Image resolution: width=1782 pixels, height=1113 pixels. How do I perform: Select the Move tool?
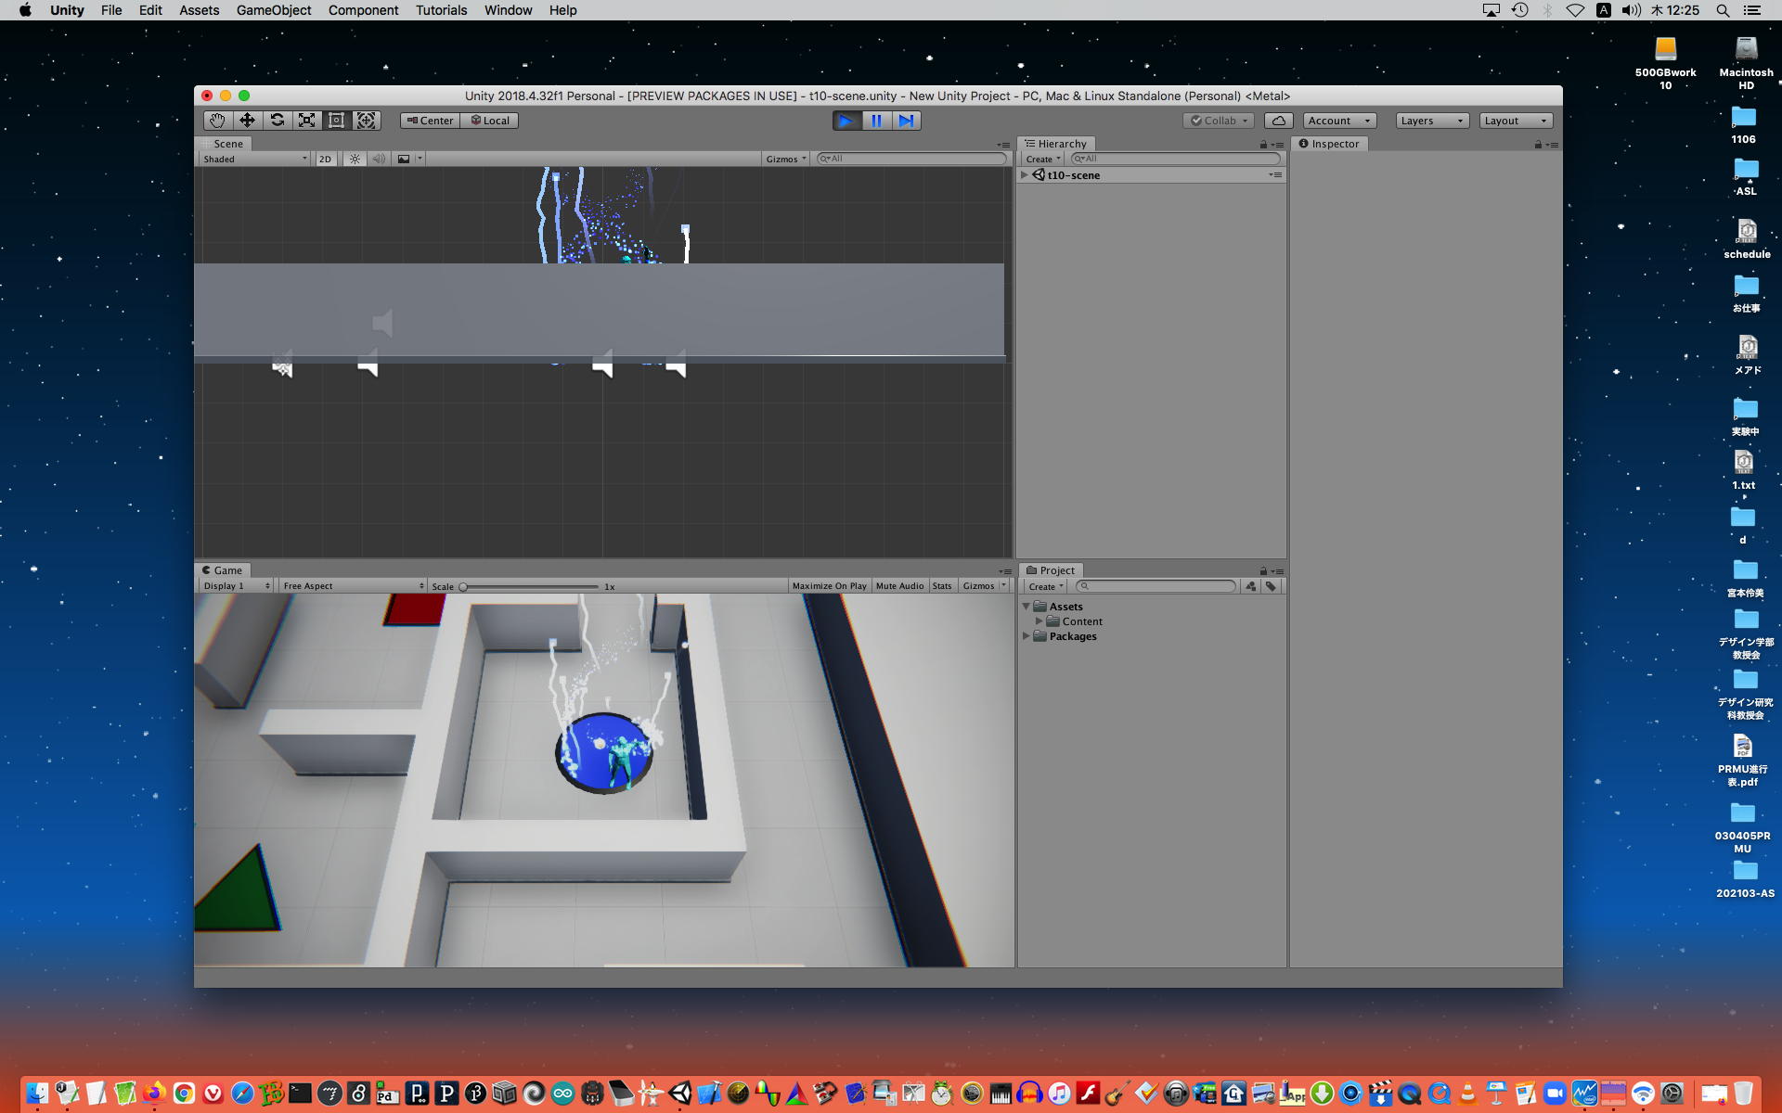click(x=247, y=121)
